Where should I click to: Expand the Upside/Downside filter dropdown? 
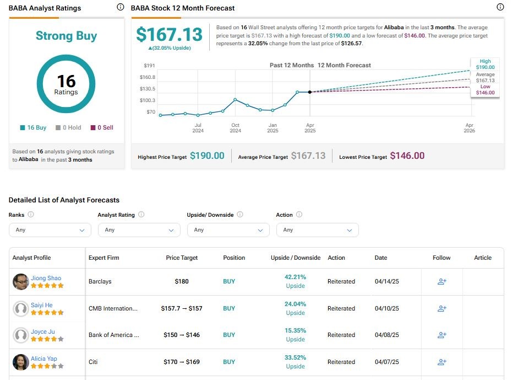(x=228, y=230)
